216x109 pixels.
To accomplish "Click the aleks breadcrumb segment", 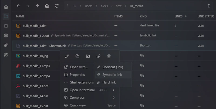I will [x=104, y=6].
